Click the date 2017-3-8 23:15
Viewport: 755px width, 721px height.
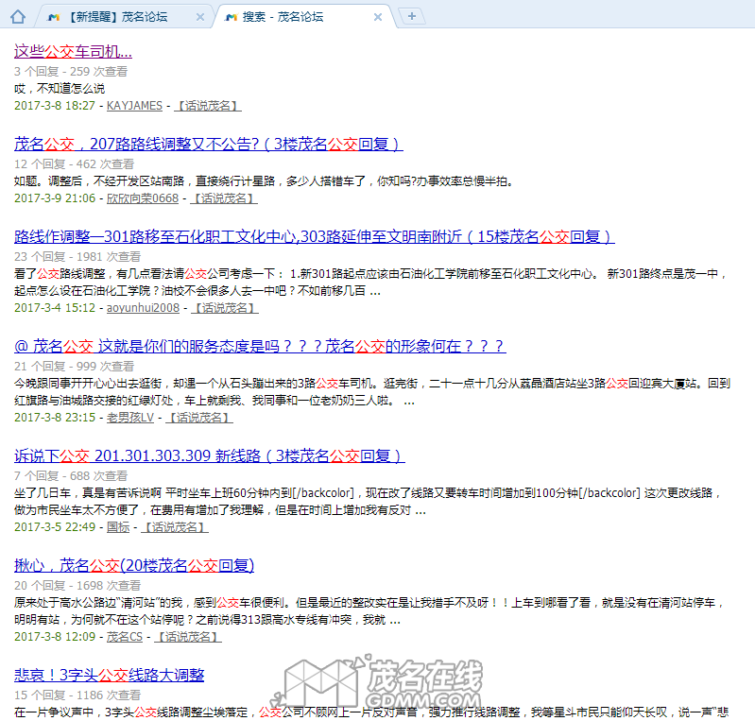tap(55, 417)
